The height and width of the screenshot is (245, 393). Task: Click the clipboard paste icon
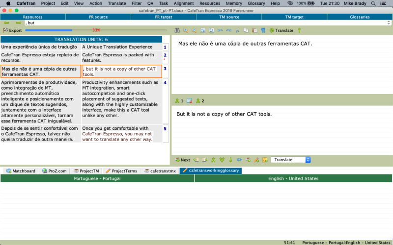coord(254,30)
